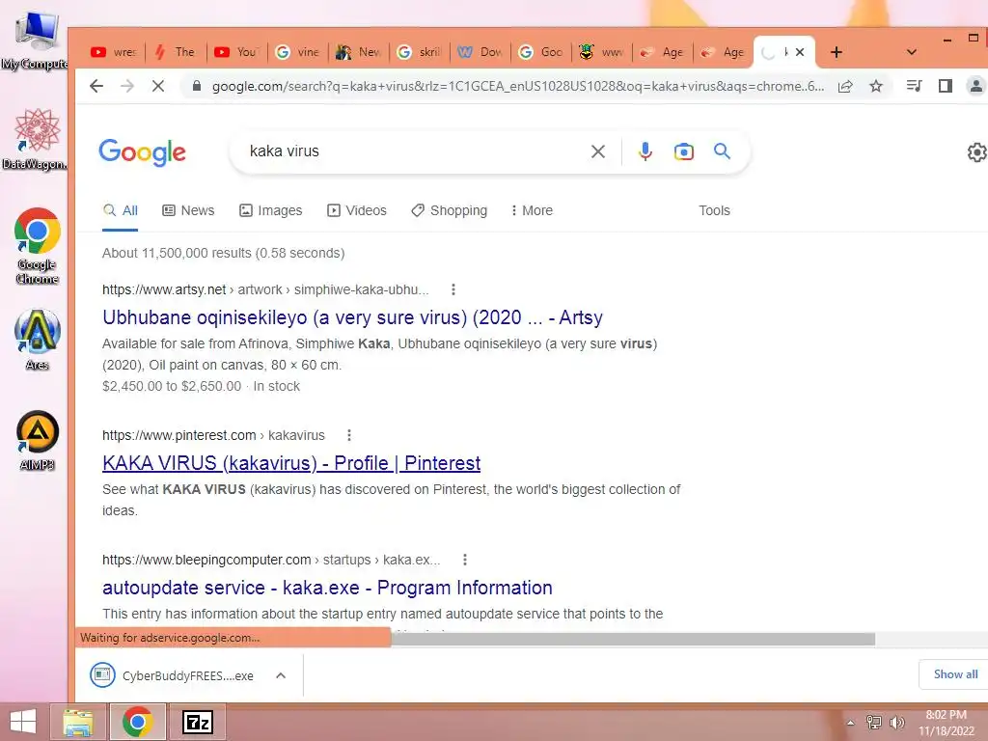
Task: Close the current kaka virus tab
Action: point(800,52)
